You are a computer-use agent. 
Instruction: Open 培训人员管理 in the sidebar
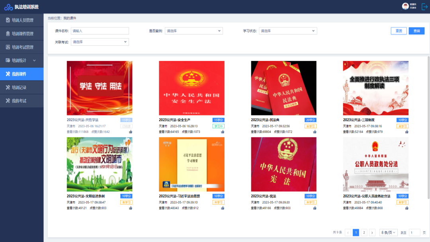[21, 20]
